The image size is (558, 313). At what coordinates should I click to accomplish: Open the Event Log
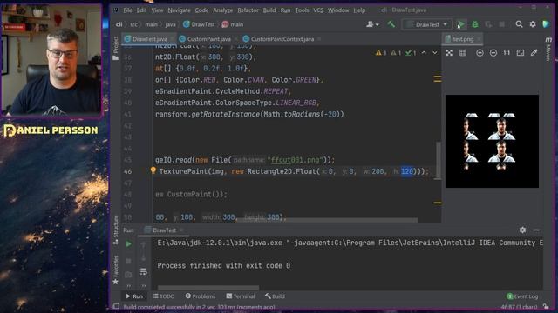[x=522, y=296]
